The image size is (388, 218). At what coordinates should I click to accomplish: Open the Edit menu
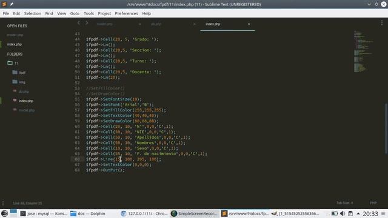point(16,13)
